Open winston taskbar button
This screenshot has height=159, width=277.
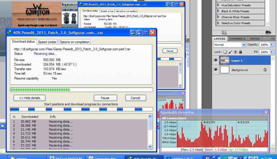tap(27, 157)
